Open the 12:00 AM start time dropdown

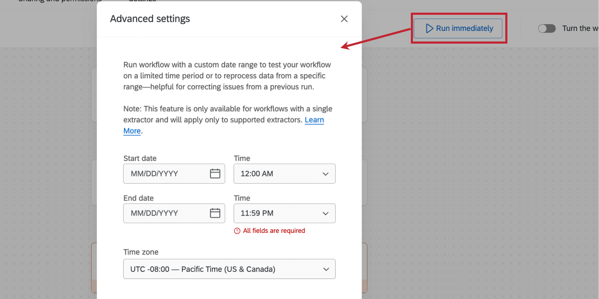[x=278, y=174]
